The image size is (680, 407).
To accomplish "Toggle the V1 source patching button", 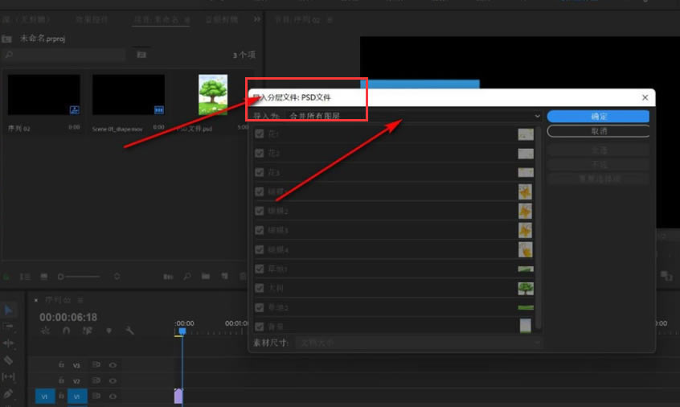I will [x=45, y=397].
